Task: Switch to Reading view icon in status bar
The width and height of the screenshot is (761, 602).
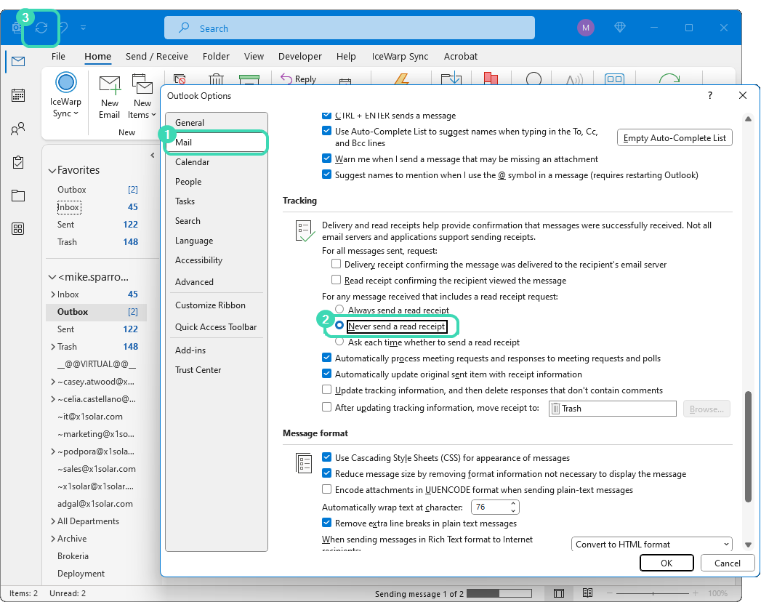Action: (x=587, y=593)
